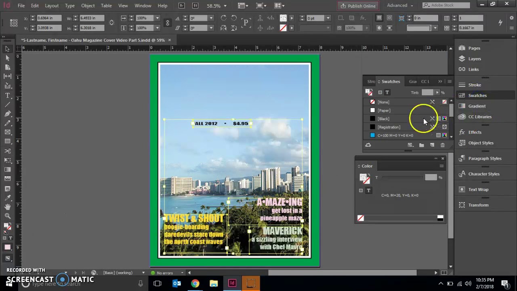
Task: Open Adobe Stock with the St icon
Action: pyautogui.click(x=195, y=6)
